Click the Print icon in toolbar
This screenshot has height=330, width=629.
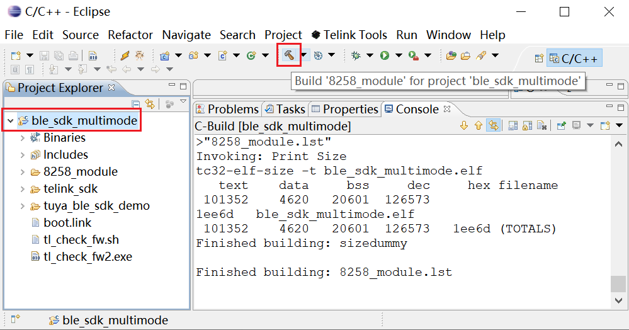[73, 55]
